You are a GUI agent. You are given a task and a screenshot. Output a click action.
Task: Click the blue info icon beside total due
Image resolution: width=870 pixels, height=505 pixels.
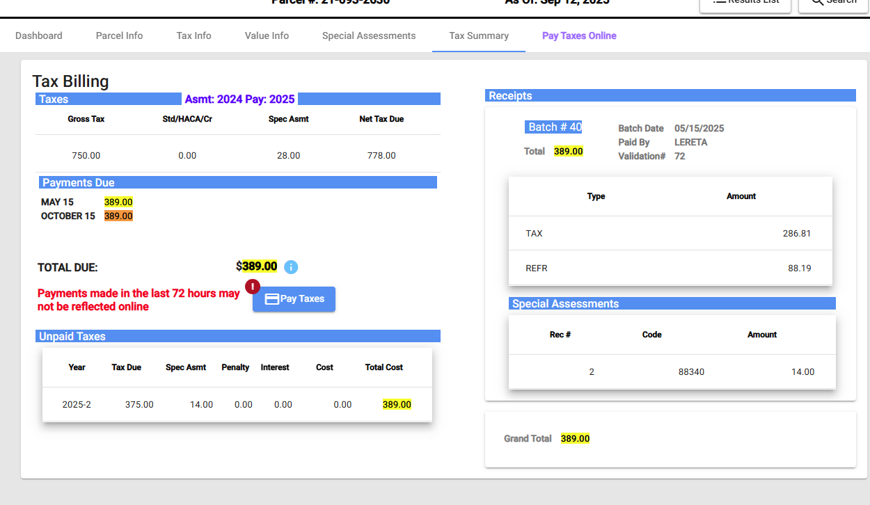click(291, 267)
